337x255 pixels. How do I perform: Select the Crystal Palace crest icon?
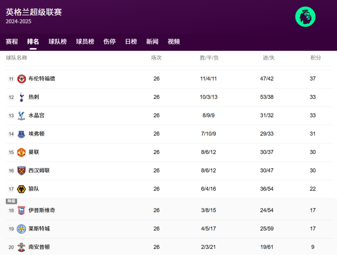pyautogui.click(x=21, y=115)
